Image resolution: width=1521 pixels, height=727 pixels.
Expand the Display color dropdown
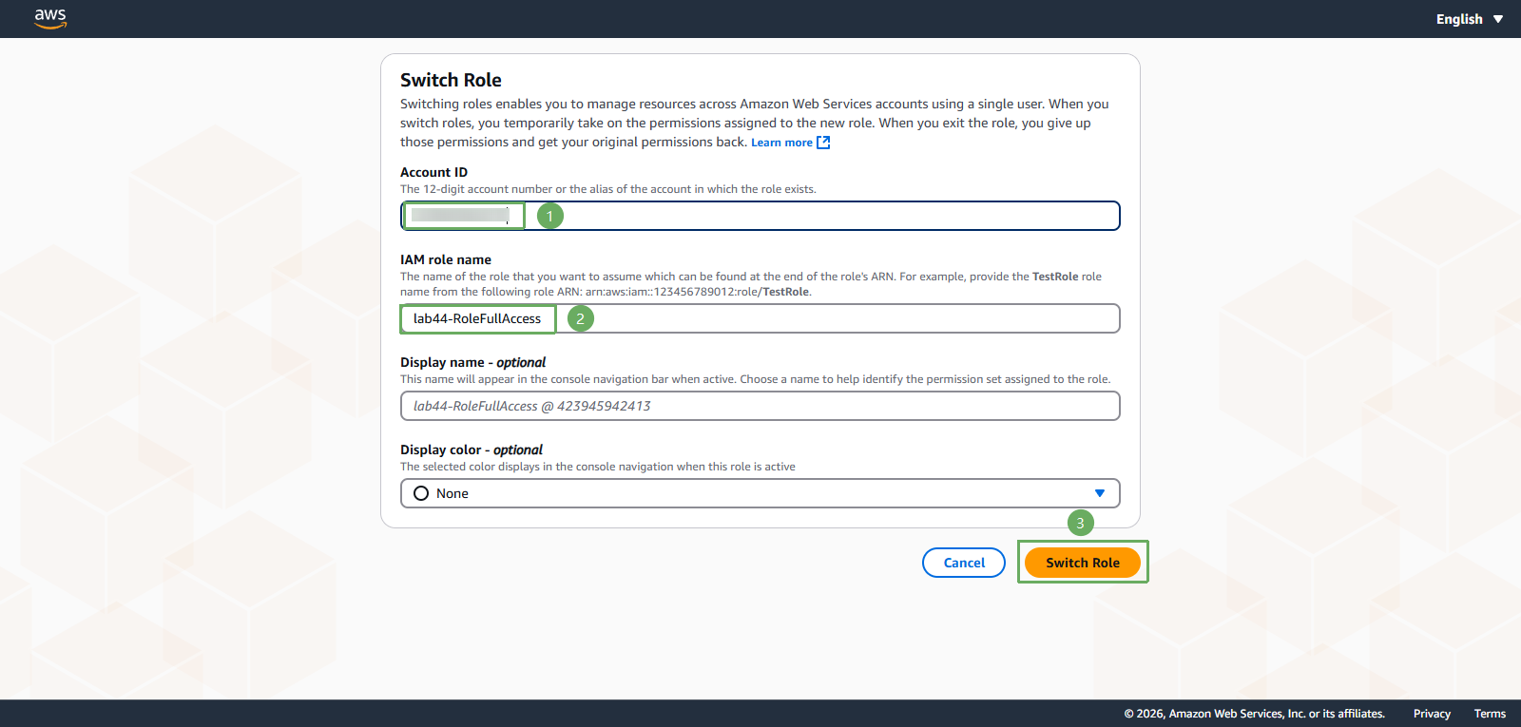tap(760, 493)
